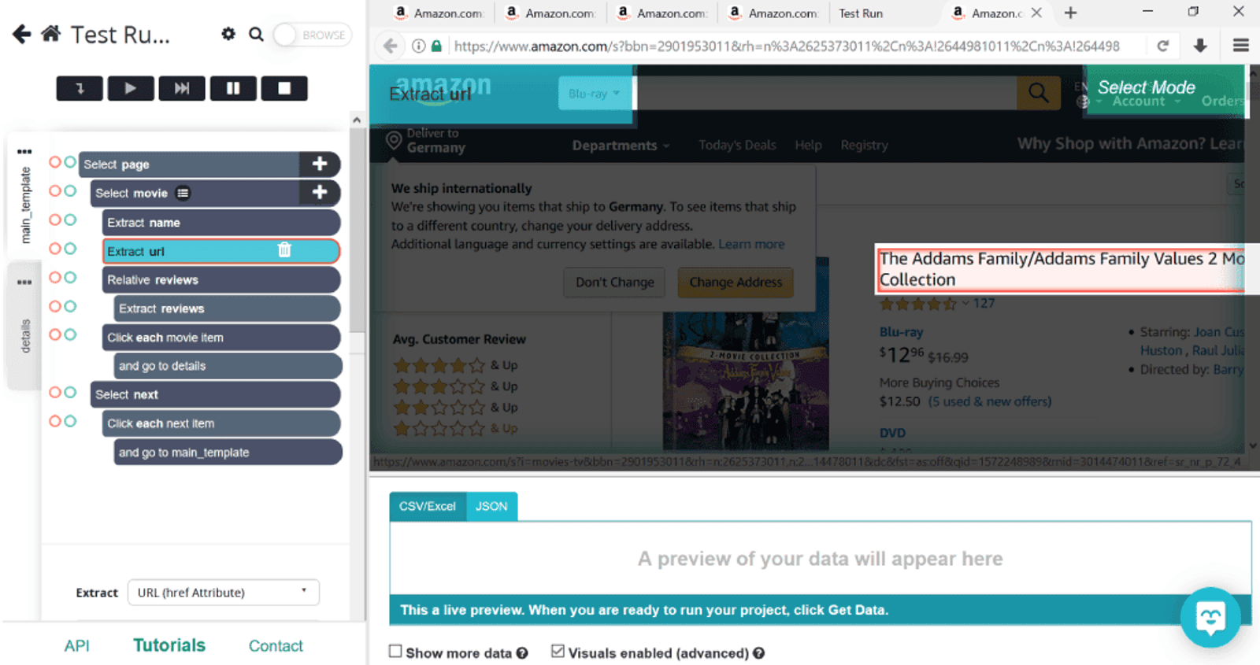Open the home icon in ParseHub
The width and height of the screenshot is (1260, 665).
click(51, 34)
